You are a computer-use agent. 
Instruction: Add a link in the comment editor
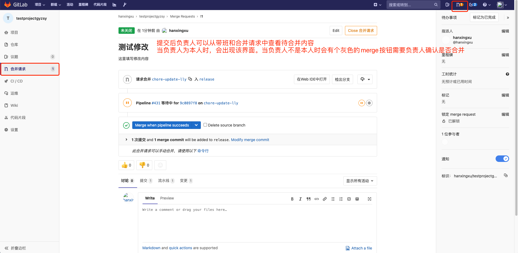(x=325, y=199)
